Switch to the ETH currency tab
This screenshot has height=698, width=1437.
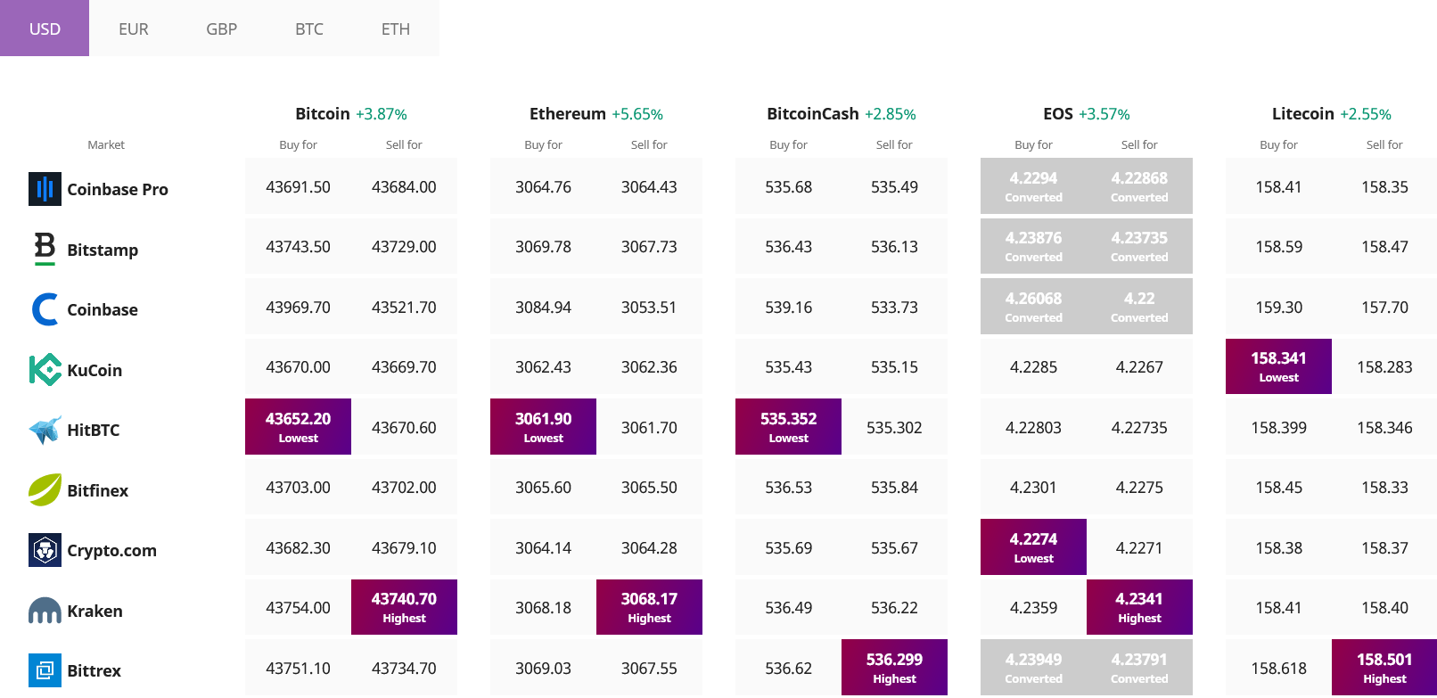pos(396,29)
